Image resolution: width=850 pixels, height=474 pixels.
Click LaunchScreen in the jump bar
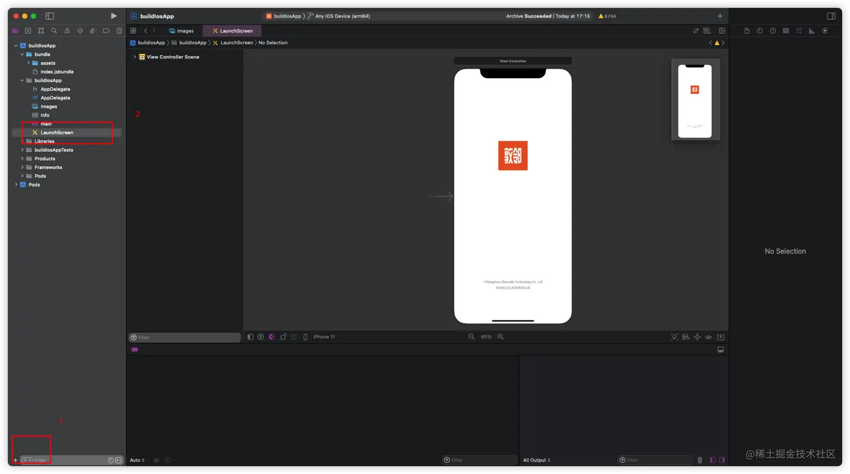pyautogui.click(x=233, y=43)
